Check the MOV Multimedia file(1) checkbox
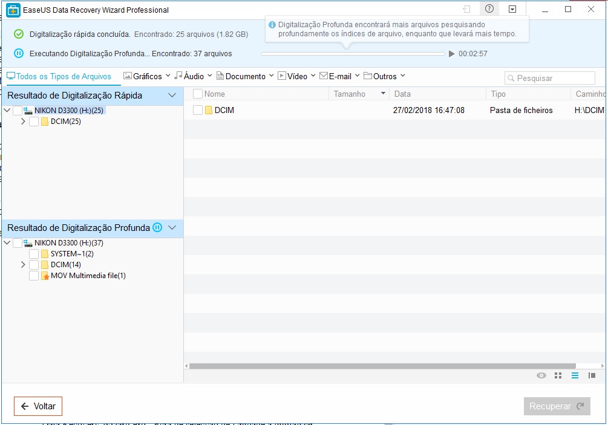The image size is (608, 425). [x=34, y=276]
